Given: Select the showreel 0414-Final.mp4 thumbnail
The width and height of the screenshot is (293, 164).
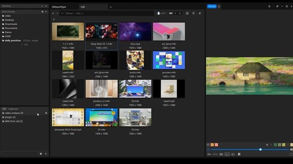Looking at the screenshot, I should tap(68, 118).
